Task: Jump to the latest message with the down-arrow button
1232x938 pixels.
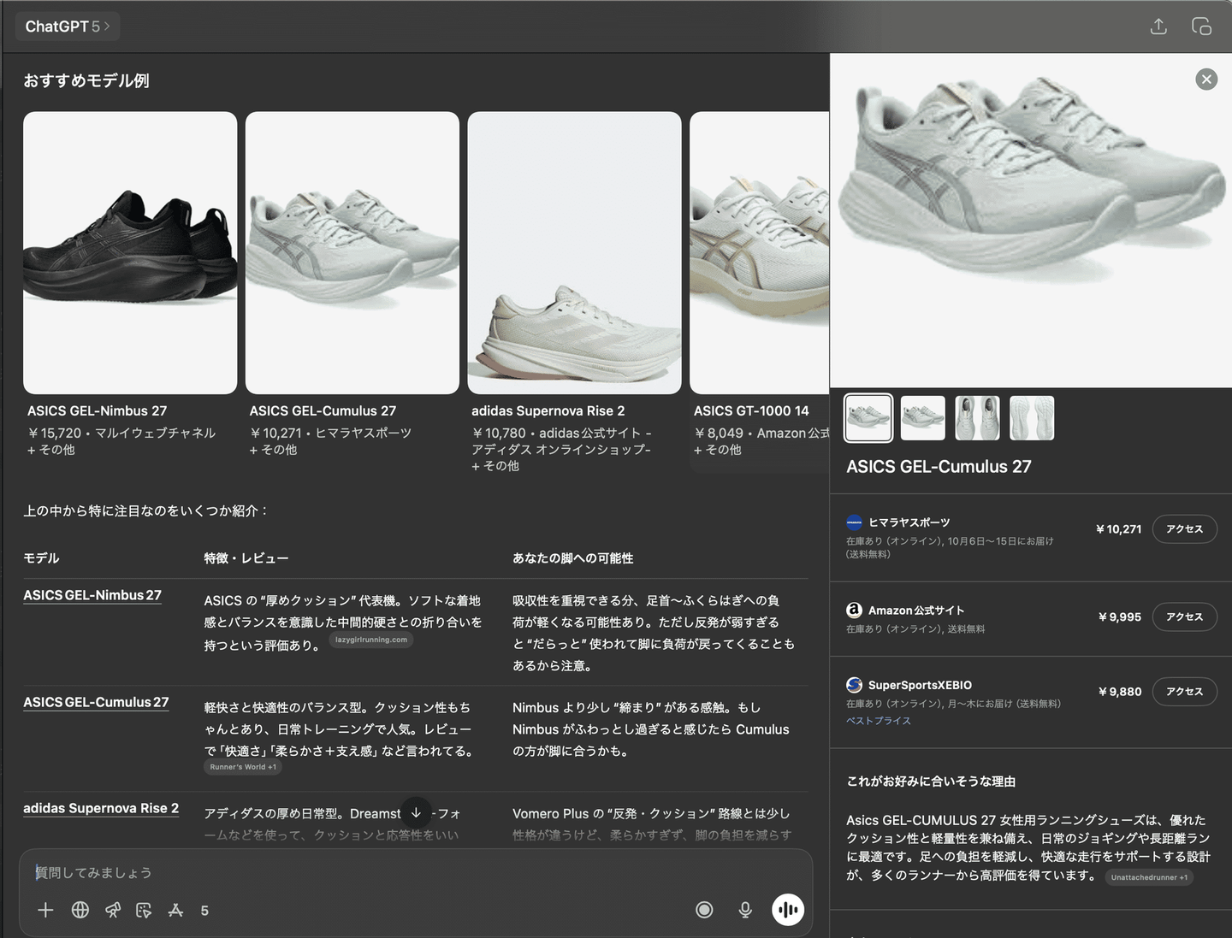Action: pos(416,813)
